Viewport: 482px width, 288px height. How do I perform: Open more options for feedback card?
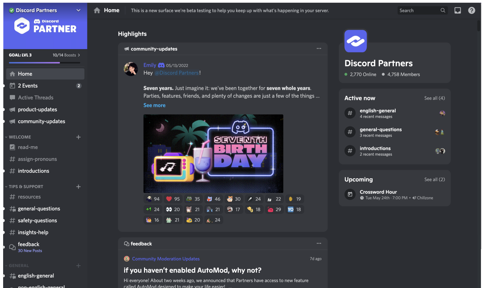pyautogui.click(x=319, y=243)
